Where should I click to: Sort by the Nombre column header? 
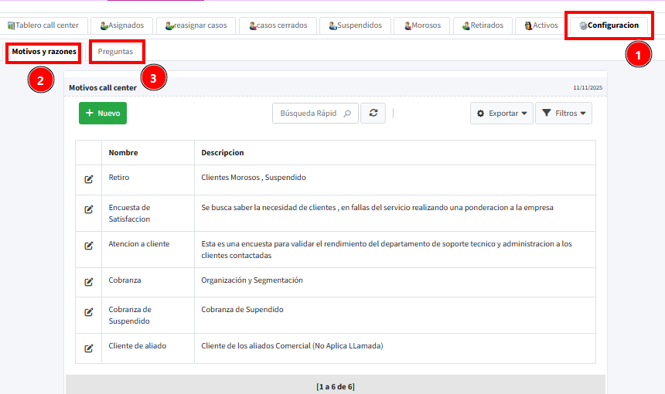pyautogui.click(x=123, y=153)
